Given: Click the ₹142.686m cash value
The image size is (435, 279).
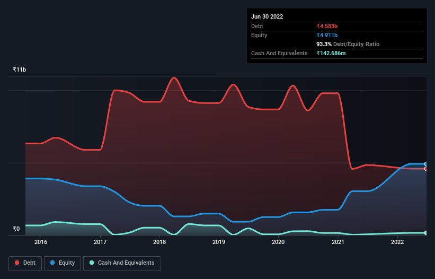Looking at the screenshot, I should click(331, 53).
